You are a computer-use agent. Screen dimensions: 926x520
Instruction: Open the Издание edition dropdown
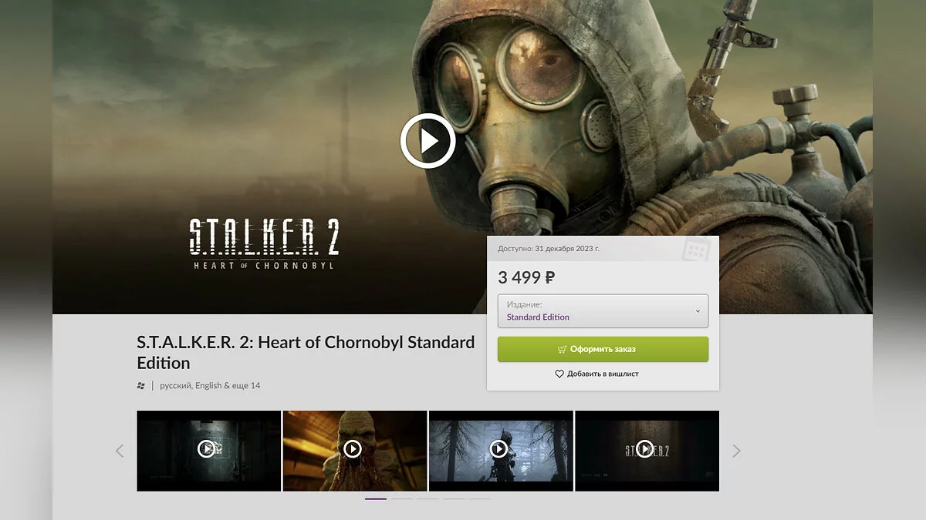[603, 311]
